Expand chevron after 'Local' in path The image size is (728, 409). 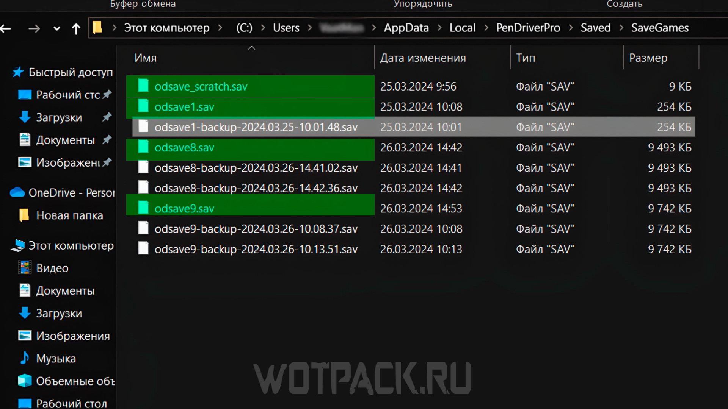[x=486, y=28]
